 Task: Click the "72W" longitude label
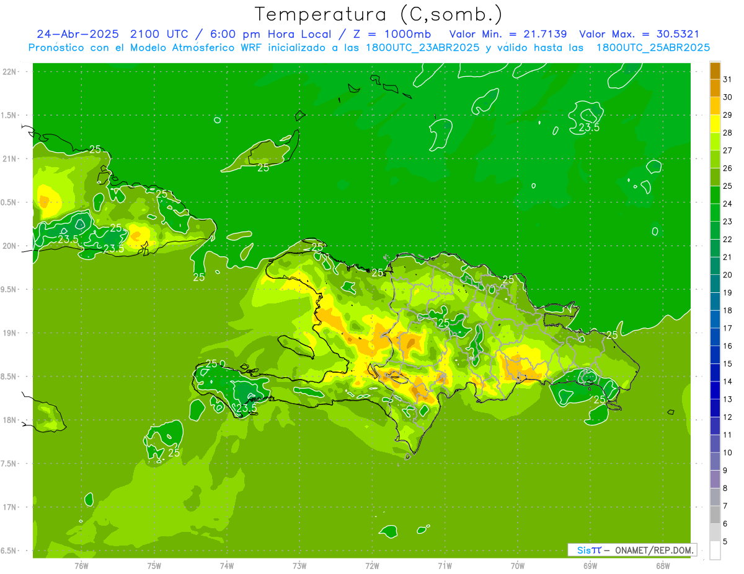pyautogui.click(x=372, y=565)
